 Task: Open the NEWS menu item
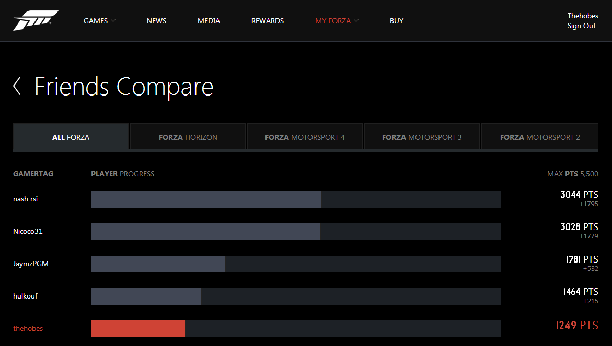pos(156,21)
